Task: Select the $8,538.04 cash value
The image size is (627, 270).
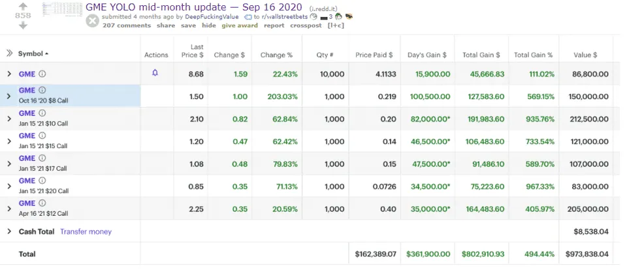Action: point(590,232)
